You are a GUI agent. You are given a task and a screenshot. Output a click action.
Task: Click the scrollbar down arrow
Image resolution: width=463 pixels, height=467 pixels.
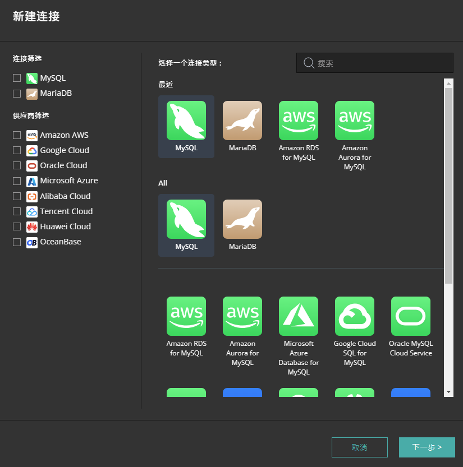pyautogui.click(x=448, y=392)
